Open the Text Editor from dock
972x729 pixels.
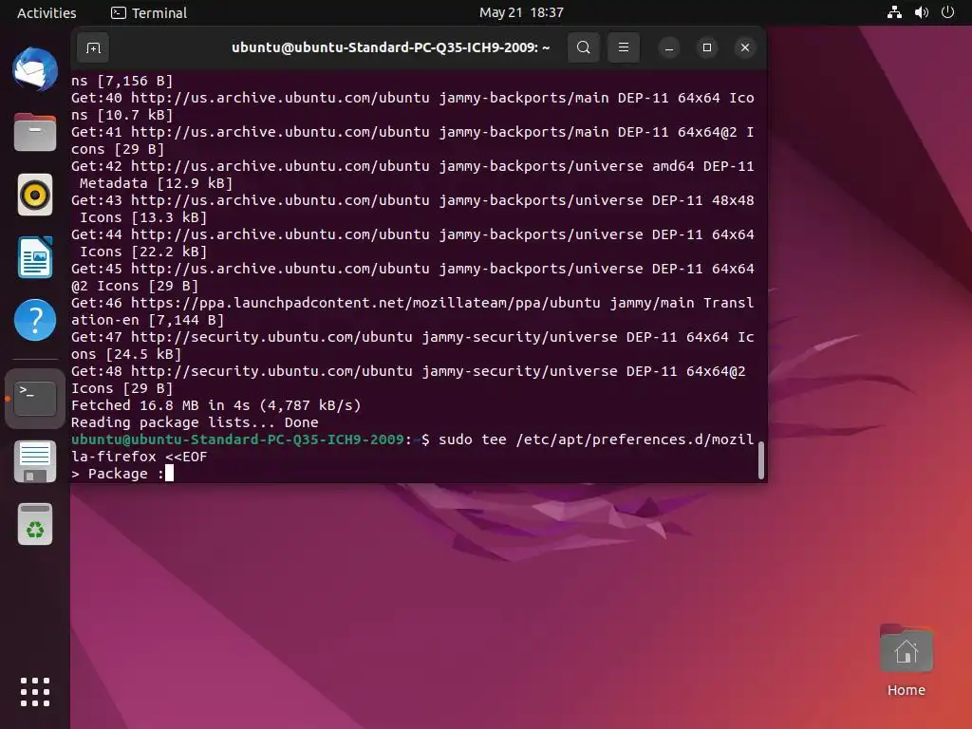click(35, 461)
